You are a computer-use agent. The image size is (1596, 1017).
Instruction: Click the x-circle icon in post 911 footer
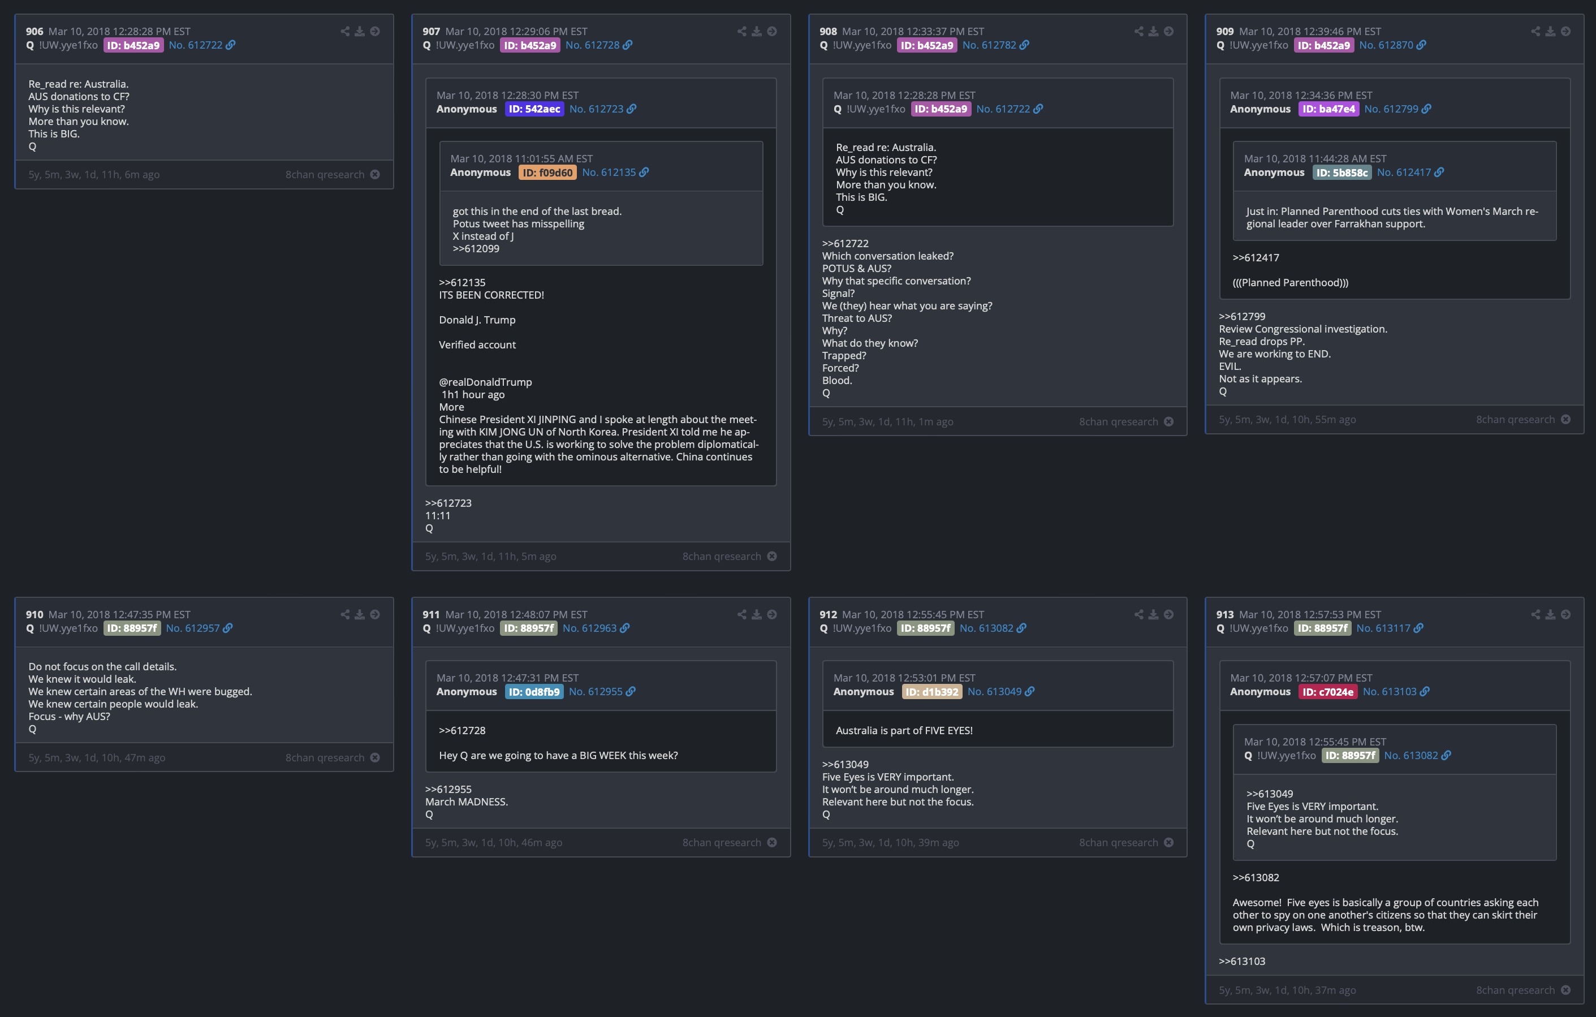[772, 843]
